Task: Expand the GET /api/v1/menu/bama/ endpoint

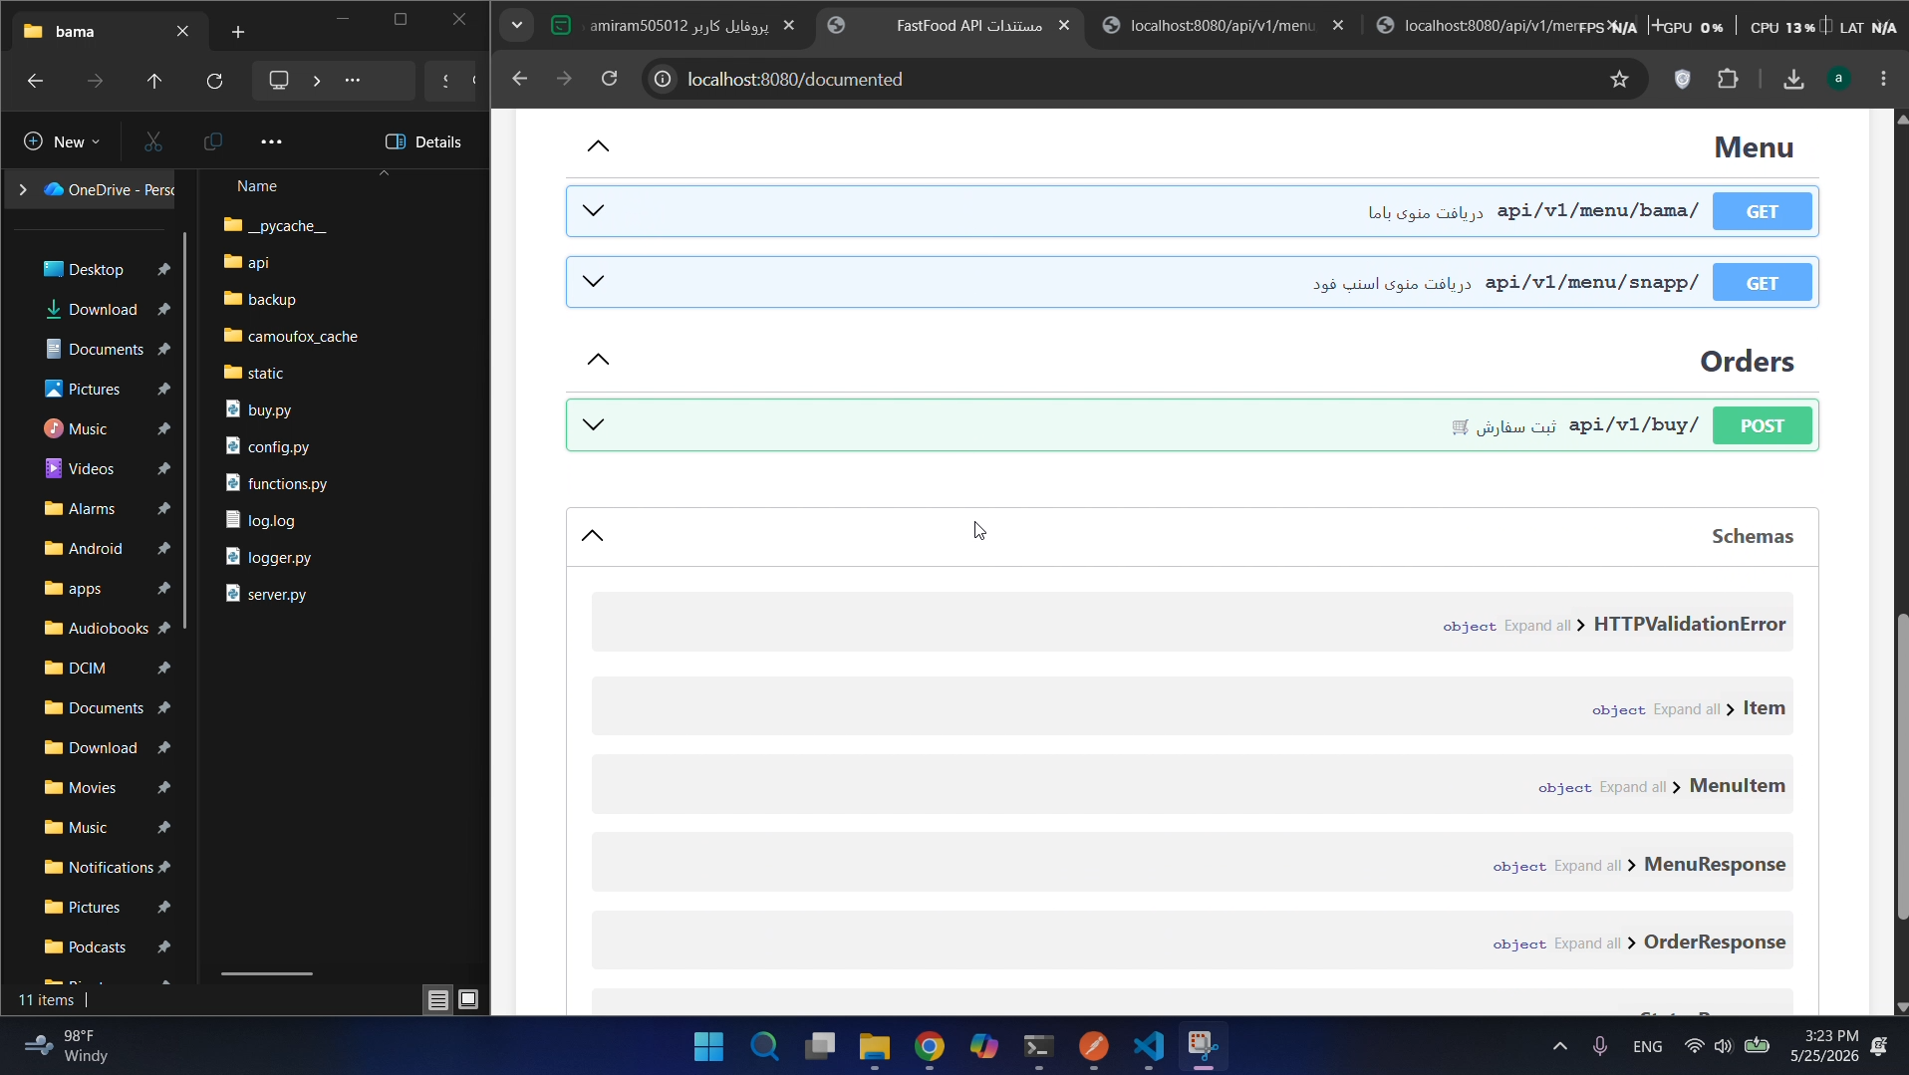Action: [593, 210]
